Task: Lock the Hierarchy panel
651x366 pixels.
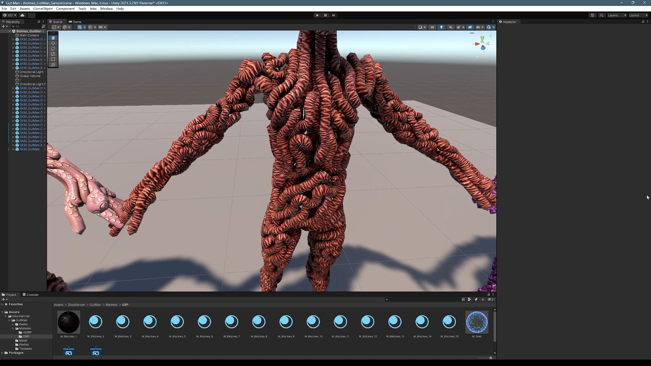Action: (39, 22)
